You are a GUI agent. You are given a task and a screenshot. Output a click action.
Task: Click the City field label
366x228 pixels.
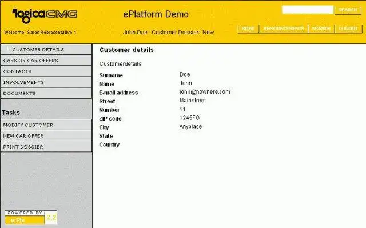[x=104, y=127]
